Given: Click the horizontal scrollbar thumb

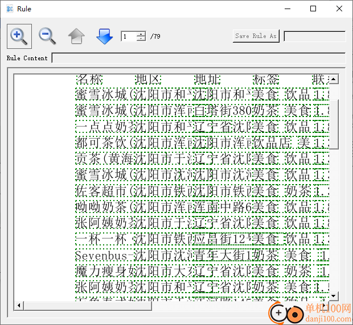Looking at the screenshot, I should pos(88,306).
